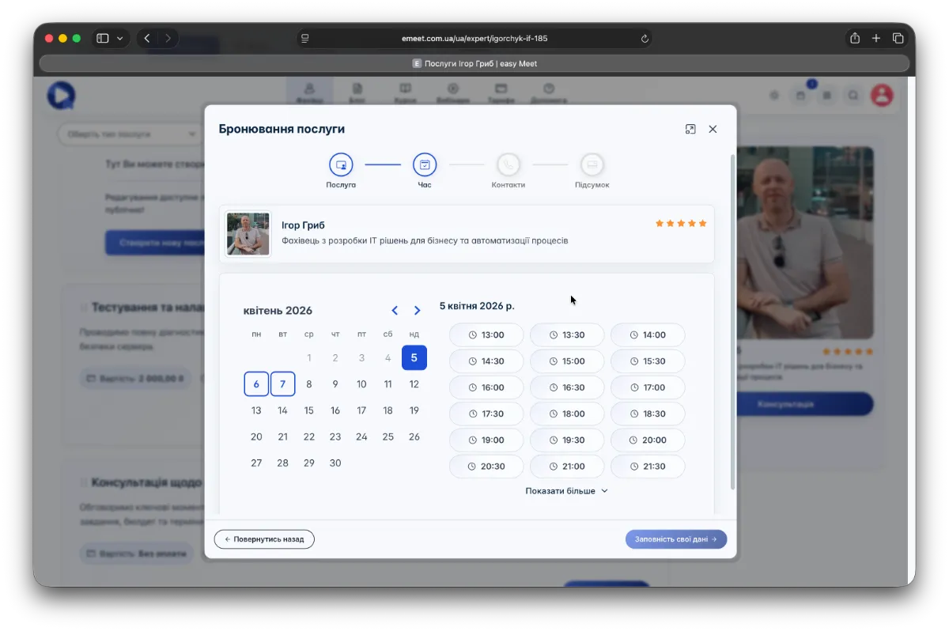The width and height of the screenshot is (949, 631).
Task: Go to next month in calendar
Action: tap(417, 311)
